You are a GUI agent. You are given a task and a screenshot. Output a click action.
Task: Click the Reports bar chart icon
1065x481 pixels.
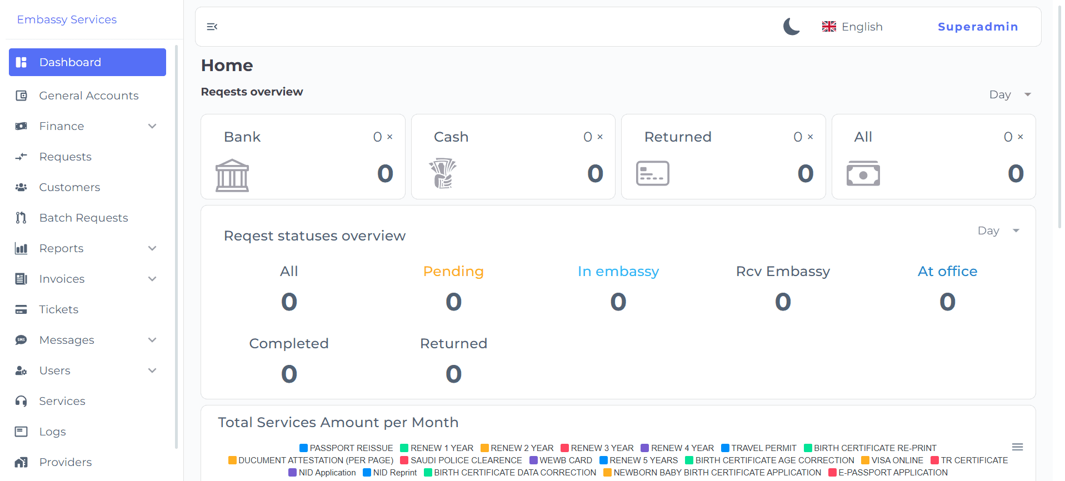tap(21, 248)
